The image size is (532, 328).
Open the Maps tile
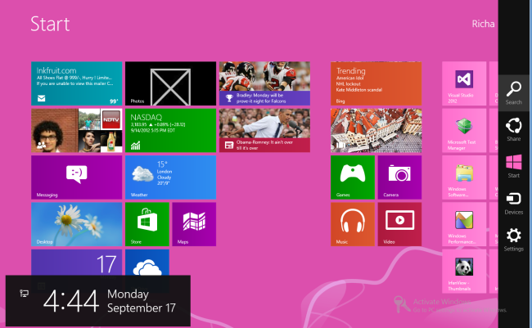click(194, 224)
